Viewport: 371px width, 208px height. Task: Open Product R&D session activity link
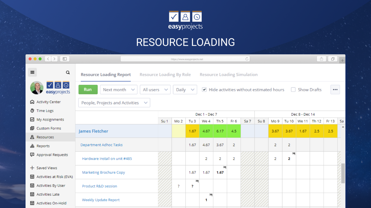click(99, 186)
